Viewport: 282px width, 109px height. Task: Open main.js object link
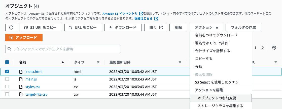[x=31, y=79]
